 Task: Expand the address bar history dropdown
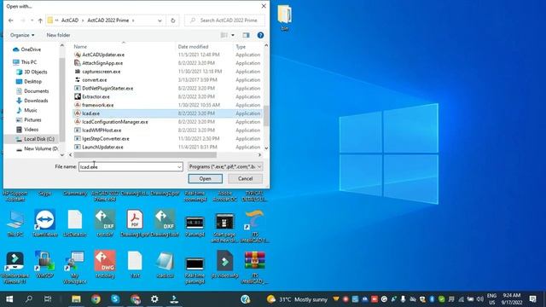point(160,20)
